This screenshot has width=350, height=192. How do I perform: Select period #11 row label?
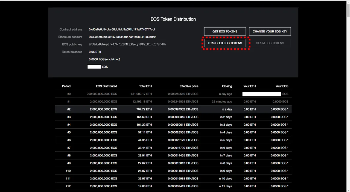coord(68,179)
